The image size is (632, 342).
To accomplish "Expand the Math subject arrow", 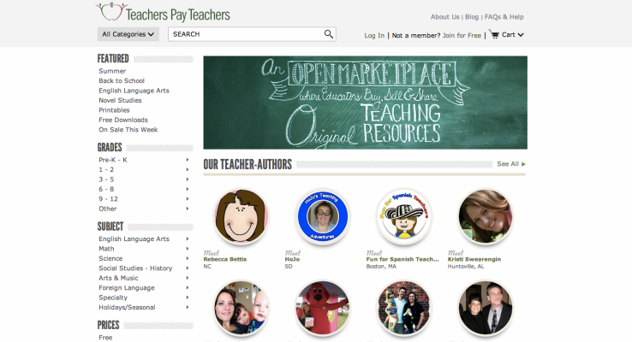I will [x=188, y=249].
